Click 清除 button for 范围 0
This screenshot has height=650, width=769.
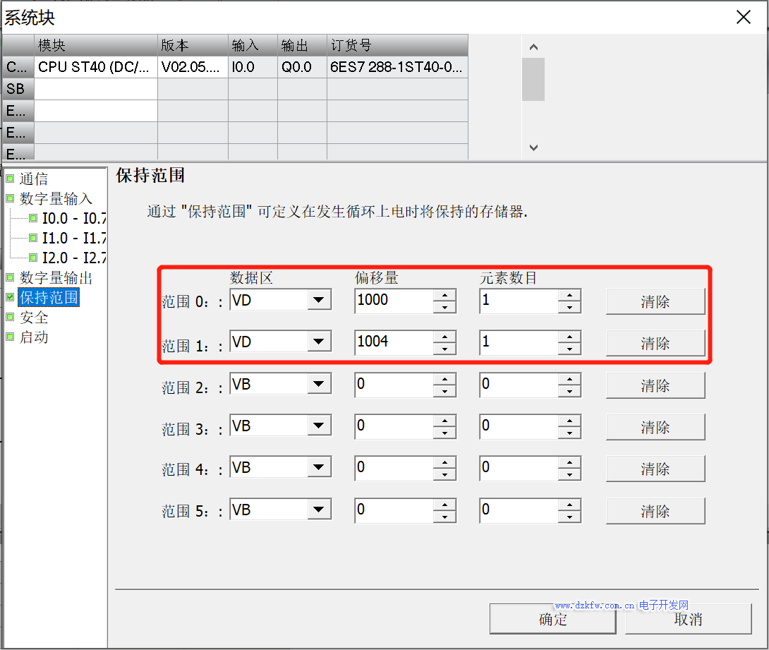coord(655,302)
